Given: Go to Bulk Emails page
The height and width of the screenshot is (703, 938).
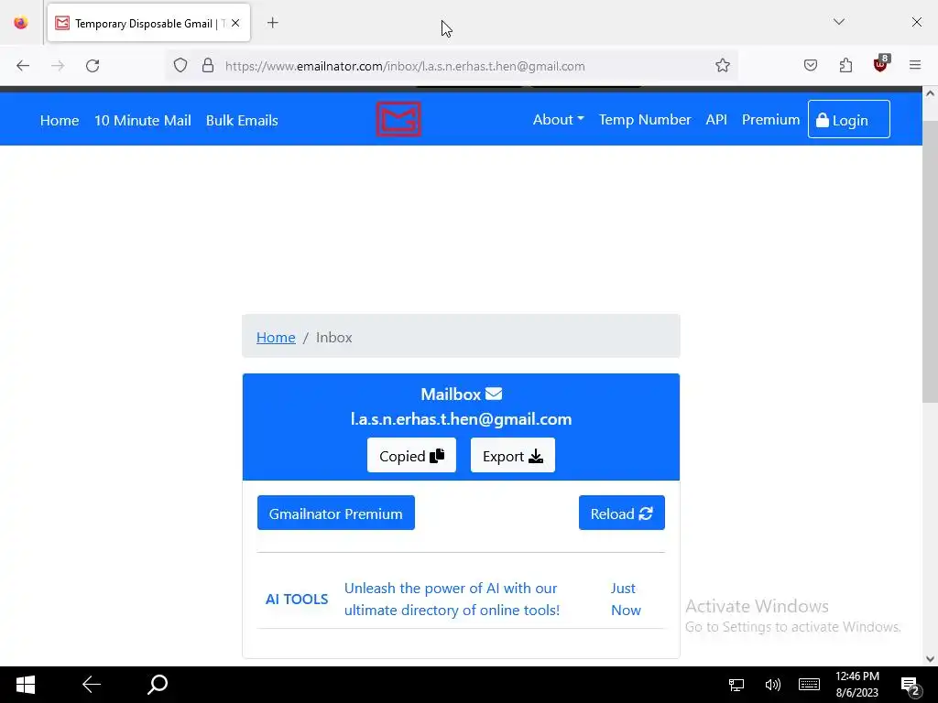Looking at the screenshot, I should pyautogui.click(x=242, y=120).
